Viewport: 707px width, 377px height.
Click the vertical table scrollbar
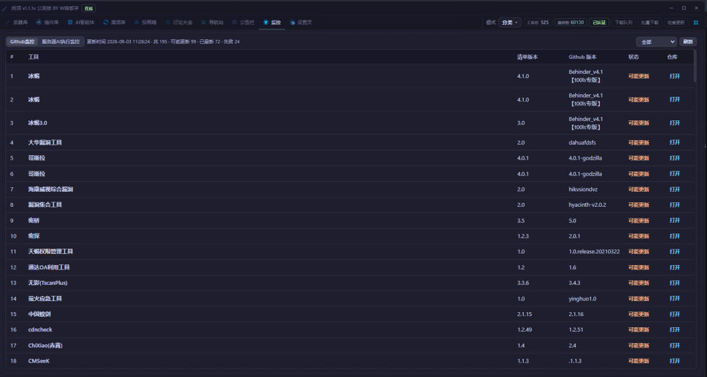click(695, 65)
